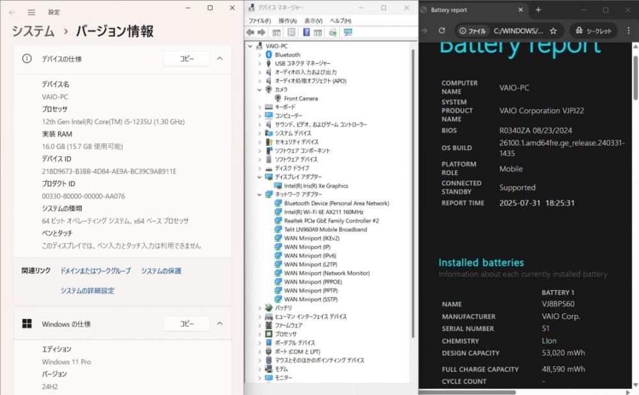
Task: Open the hamburger navigation menu in Settings
Action: pos(31,12)
